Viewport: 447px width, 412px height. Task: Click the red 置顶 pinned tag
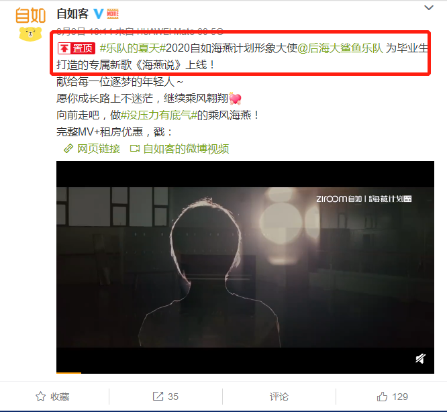point(77,48)
